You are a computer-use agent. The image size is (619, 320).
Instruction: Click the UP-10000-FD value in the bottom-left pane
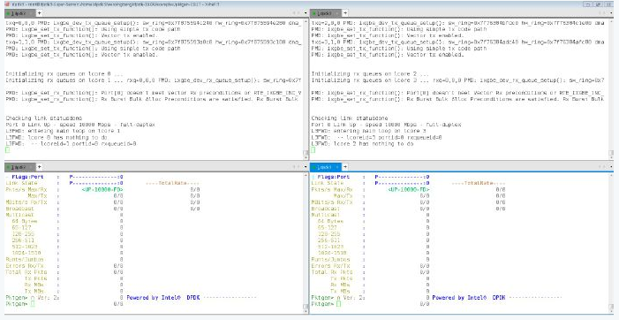pos(102,190)
